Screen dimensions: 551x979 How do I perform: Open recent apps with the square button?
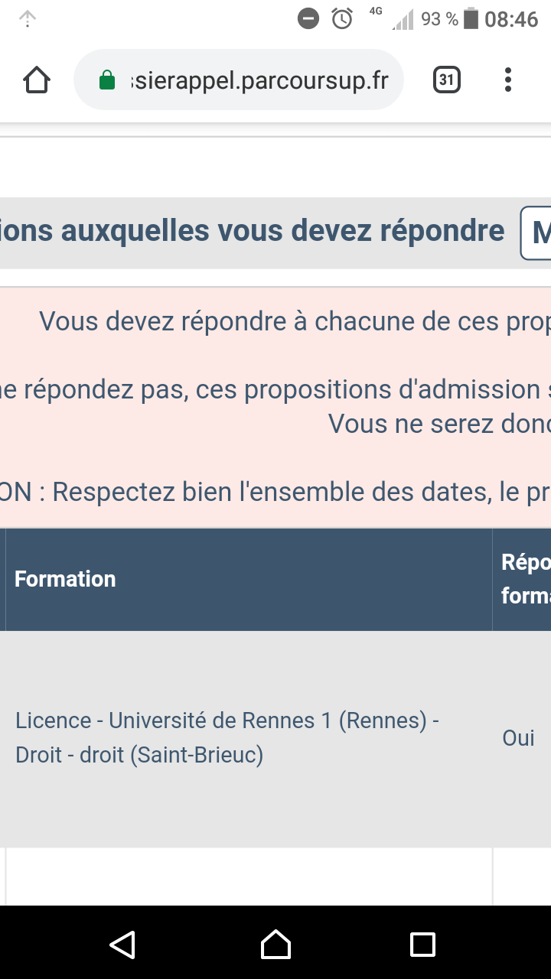coord(422,945)
